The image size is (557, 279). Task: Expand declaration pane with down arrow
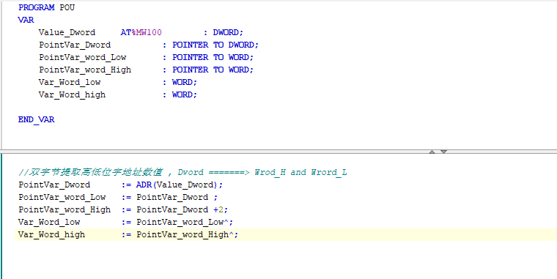443,152
